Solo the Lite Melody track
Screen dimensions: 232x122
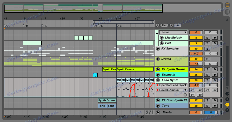pyautogui.click(x=207, y=38)
